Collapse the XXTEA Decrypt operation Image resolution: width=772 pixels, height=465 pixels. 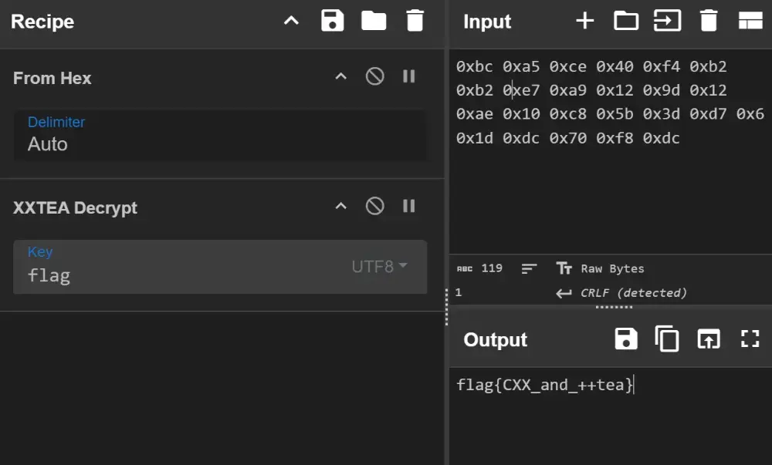click(x=340, y=206)
